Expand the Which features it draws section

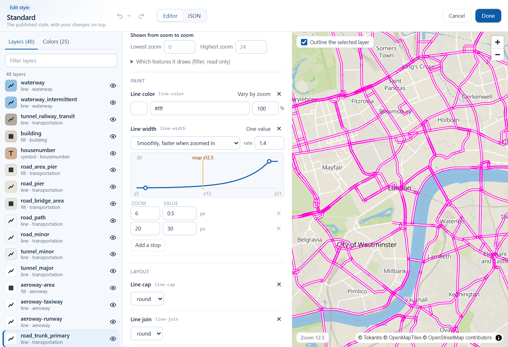180,62
